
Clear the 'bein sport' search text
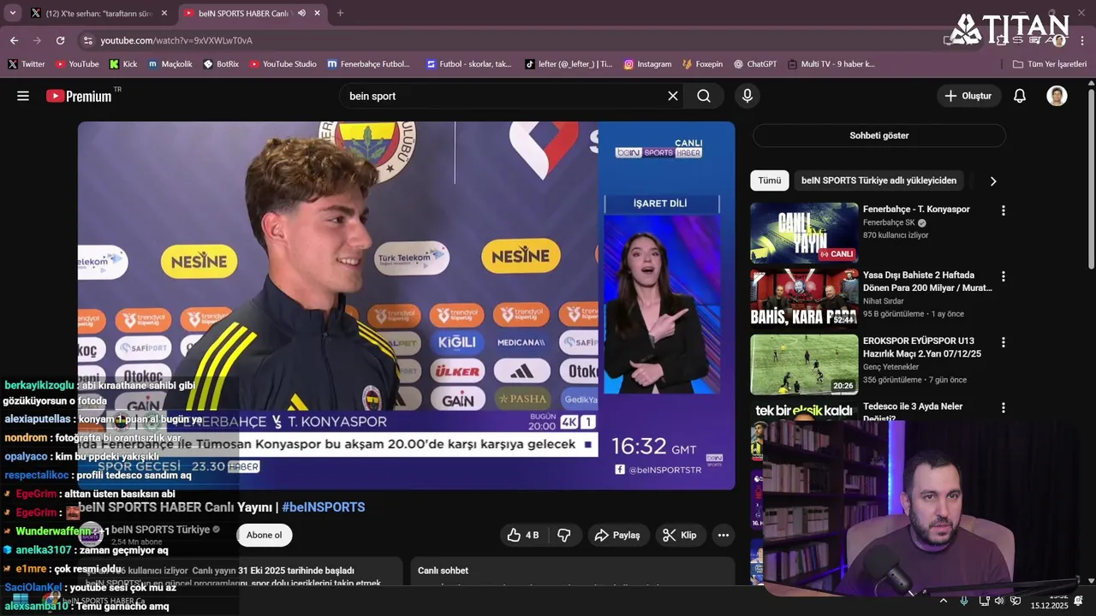[673, 96]
